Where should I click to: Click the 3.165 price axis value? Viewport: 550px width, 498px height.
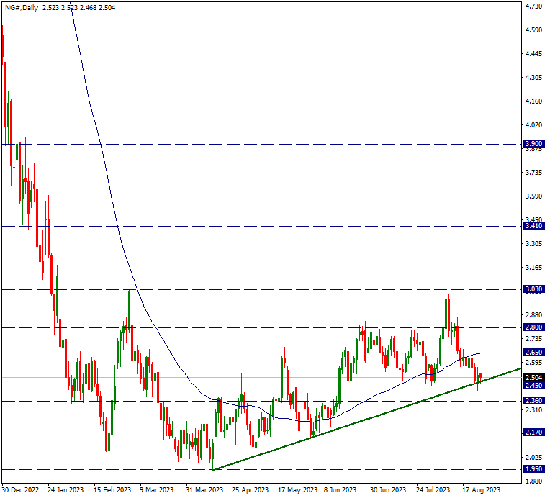point(533,268)
